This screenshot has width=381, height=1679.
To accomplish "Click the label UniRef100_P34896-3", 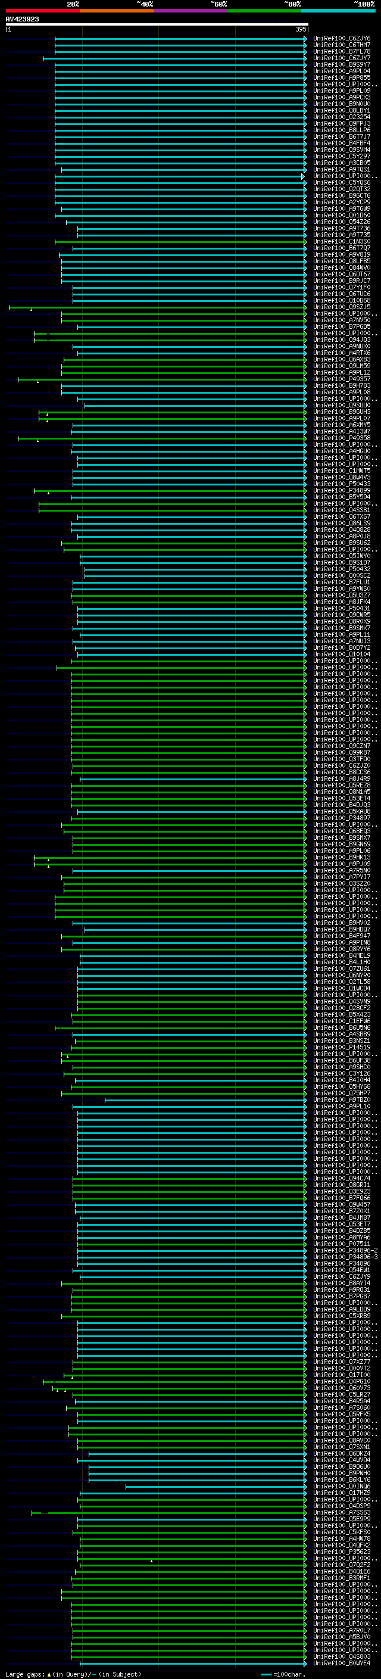I will click(x=346, y=1257).
